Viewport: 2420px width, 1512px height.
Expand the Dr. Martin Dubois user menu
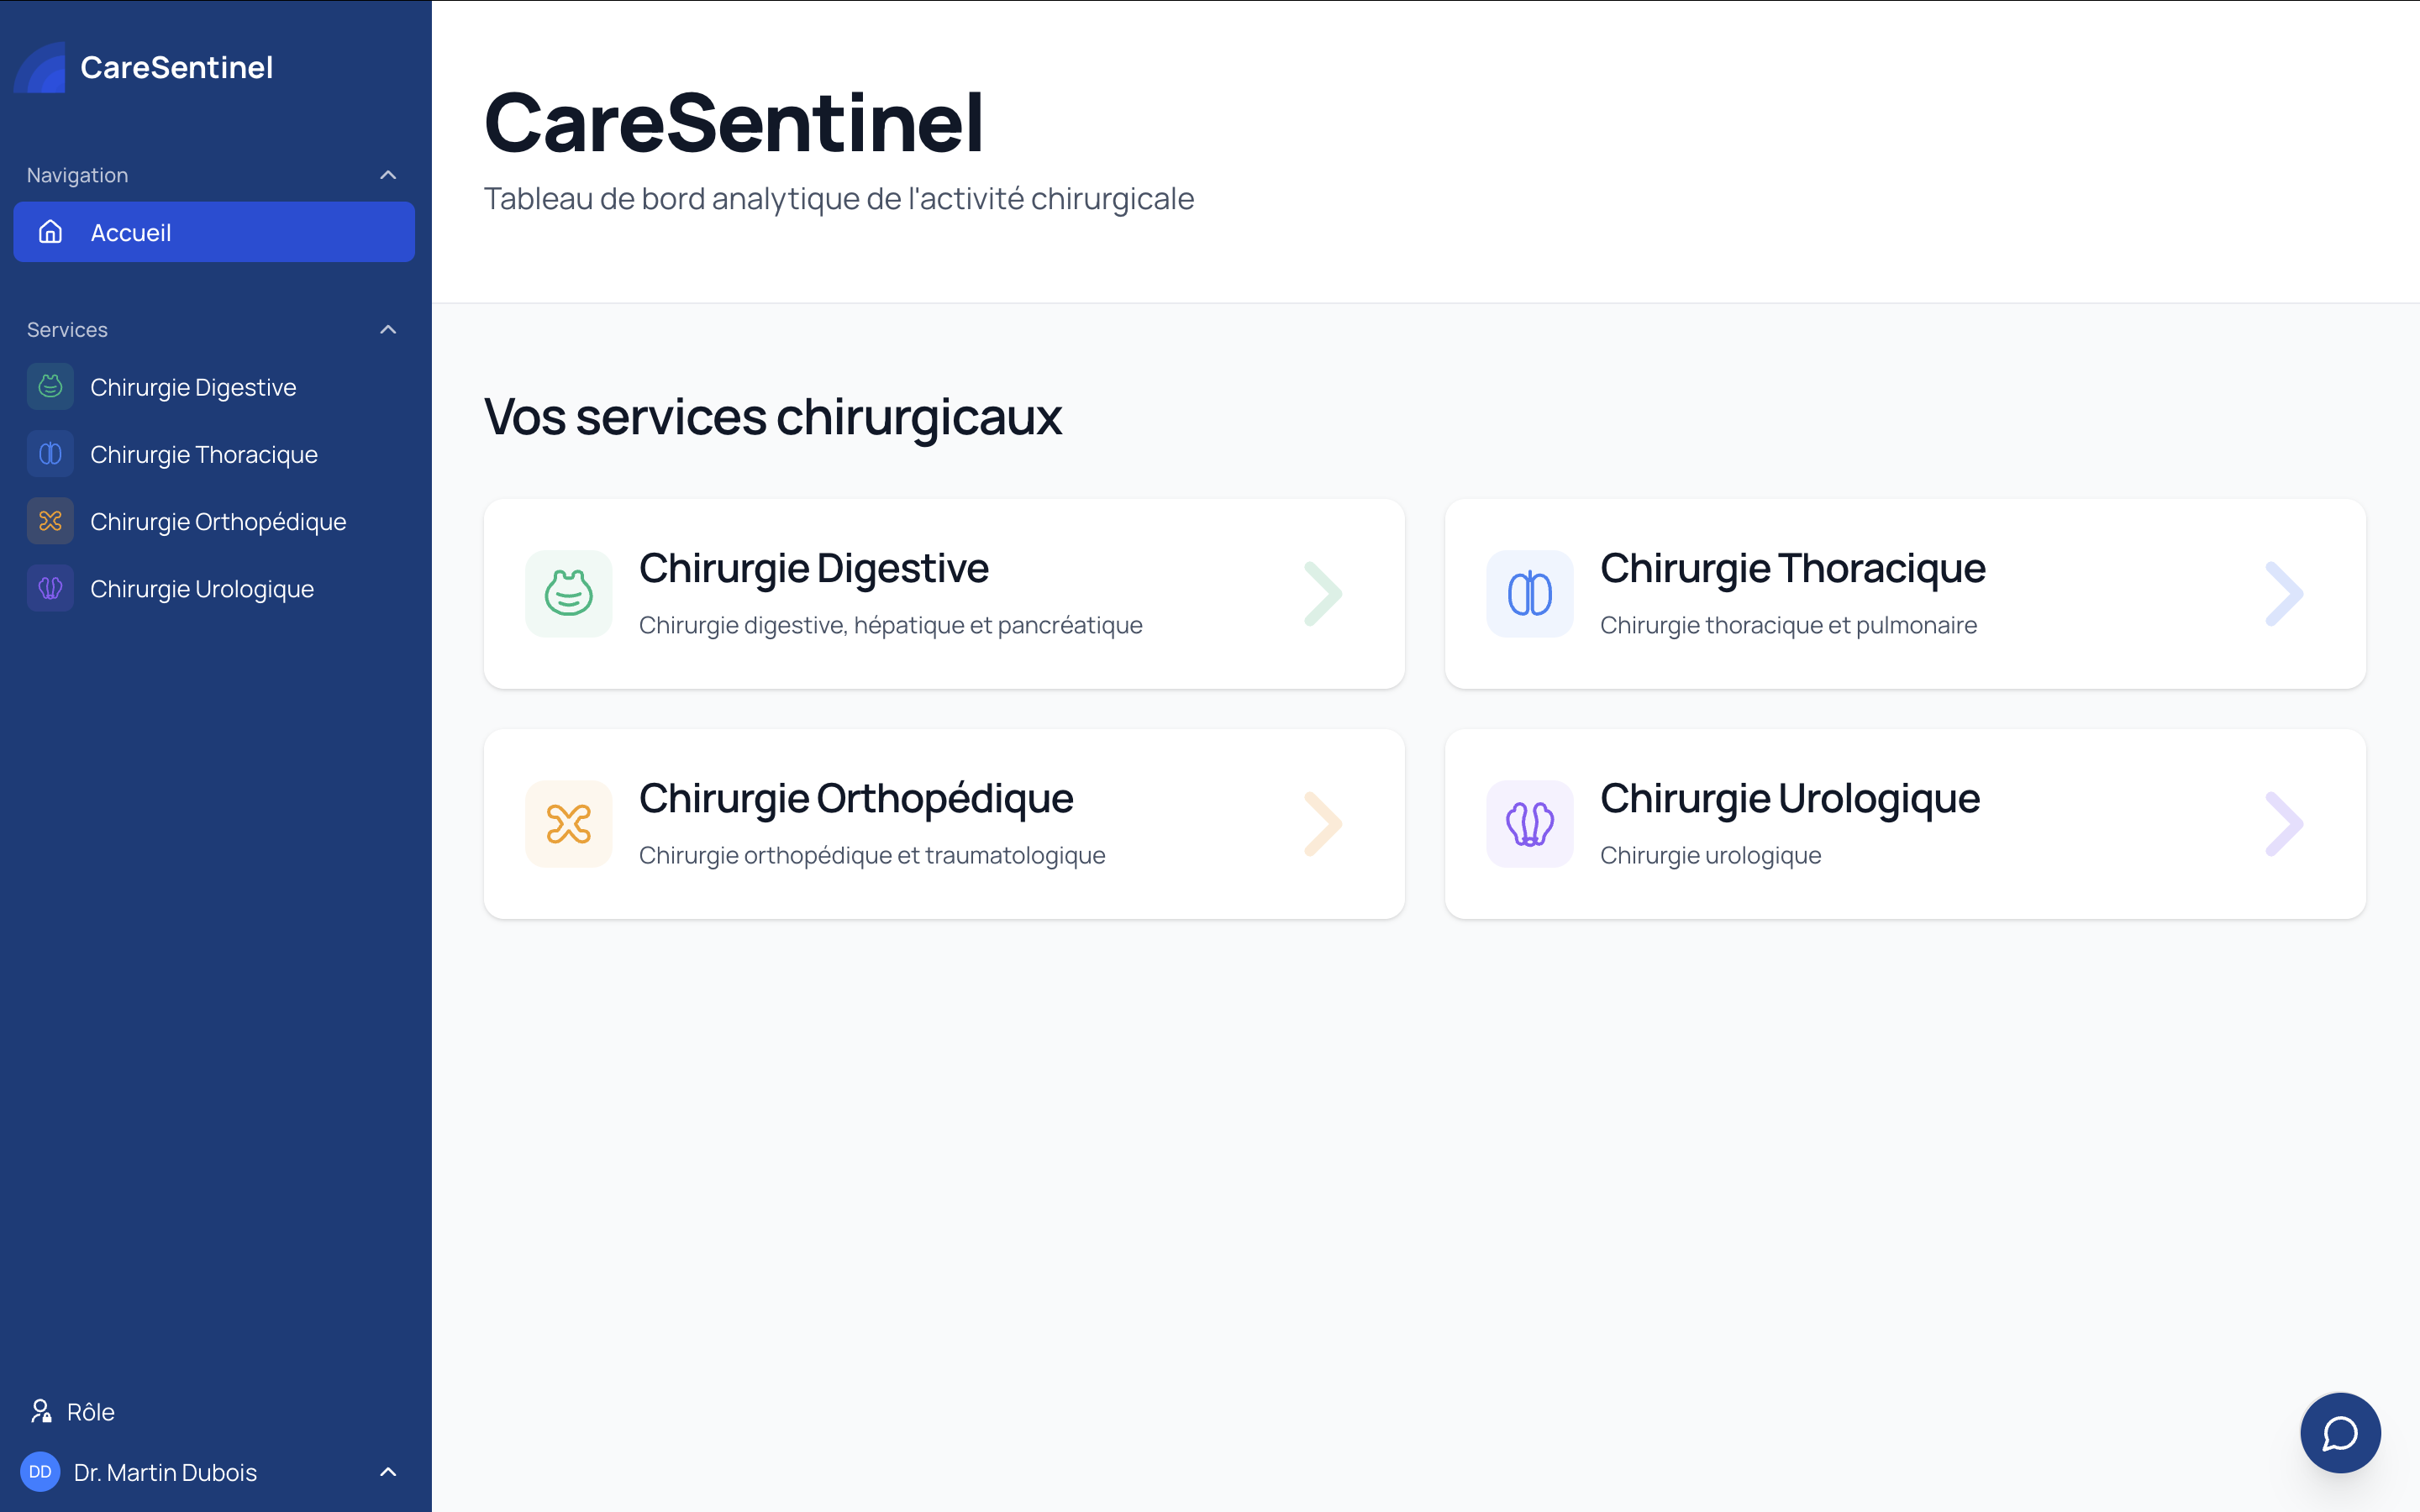(x=388, y=1471)
